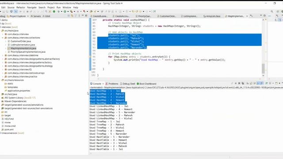Select application.properties file

point(19,91)
